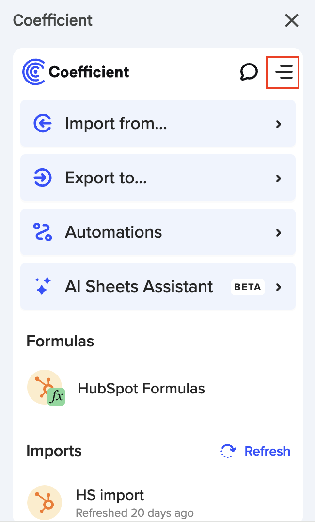The height and width of the screenshot is (522, 315).
Task: Select the HS import entry
Action: [110, 495]
